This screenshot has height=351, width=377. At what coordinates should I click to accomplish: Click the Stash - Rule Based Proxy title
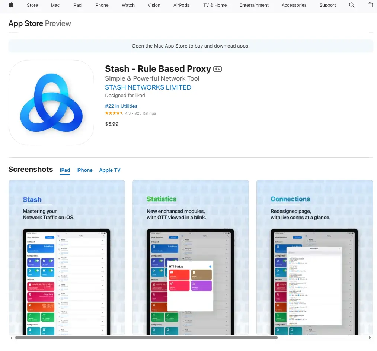click(x=158, y=69)
